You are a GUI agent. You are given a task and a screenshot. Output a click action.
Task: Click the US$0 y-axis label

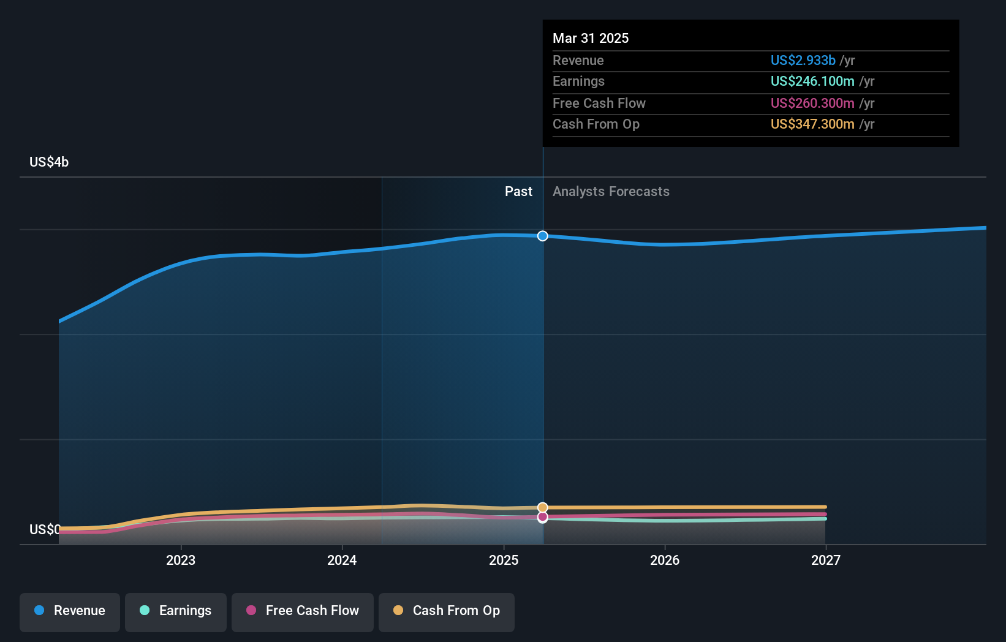click(x=45, y=529)
